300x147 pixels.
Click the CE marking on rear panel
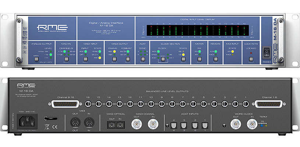tap(54, 126)
